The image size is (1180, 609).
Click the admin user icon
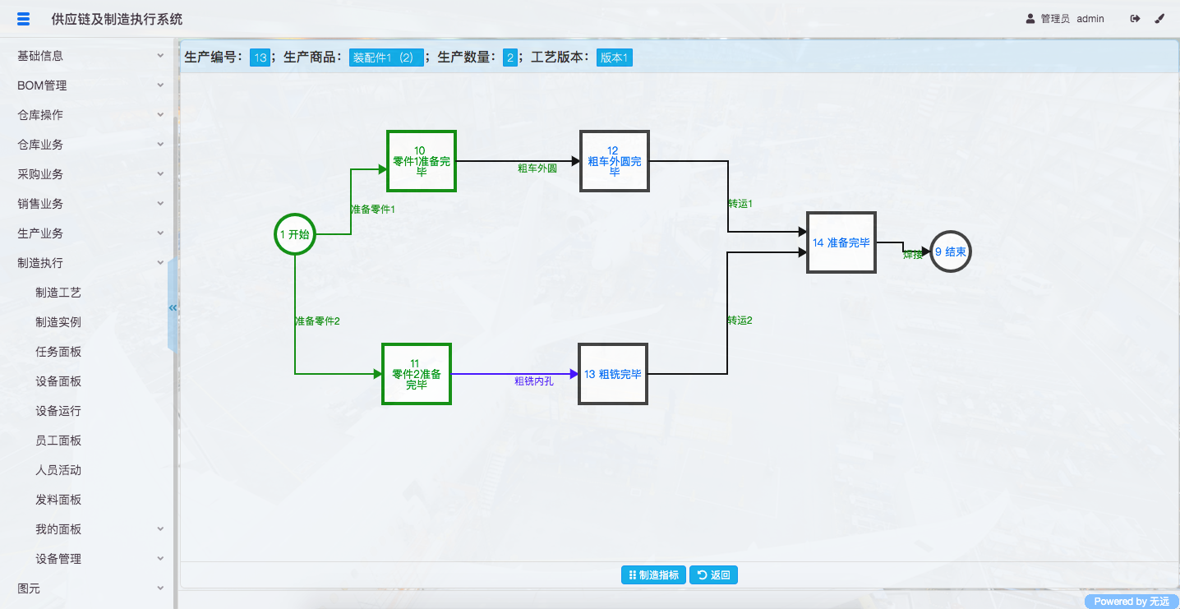pos(1030,19)
